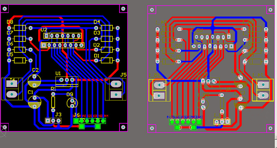Click the J3 header on the left board
This screenshot has width=277, height=148.
[x=53, y=121]
